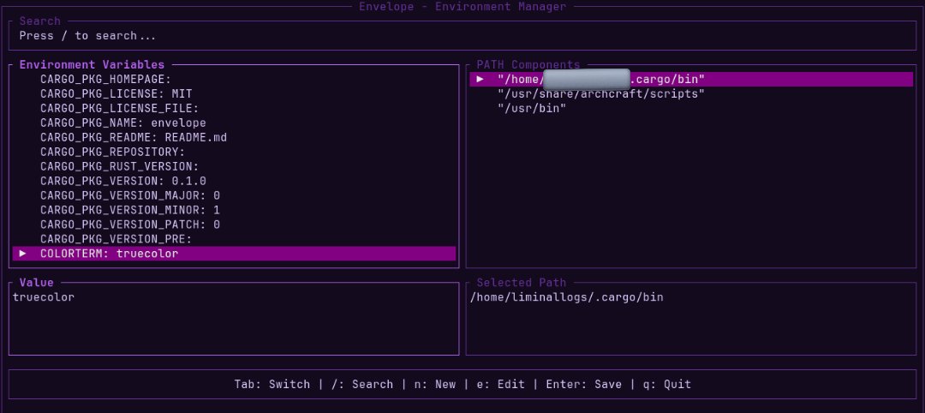Click the Envelope - Environment Manager title
The width and height of the screenshot is (925, 413).
point(462,7)
